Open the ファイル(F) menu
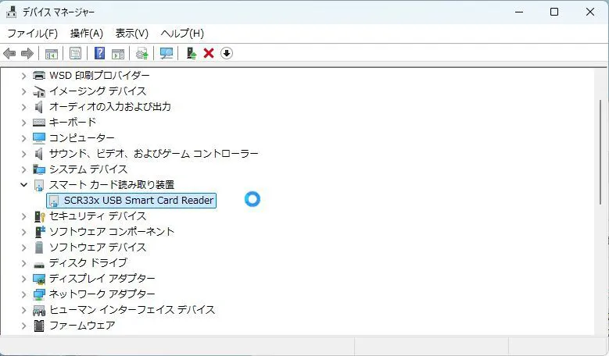Viewport: 609px width, 356px height. [x=32, y=33]
